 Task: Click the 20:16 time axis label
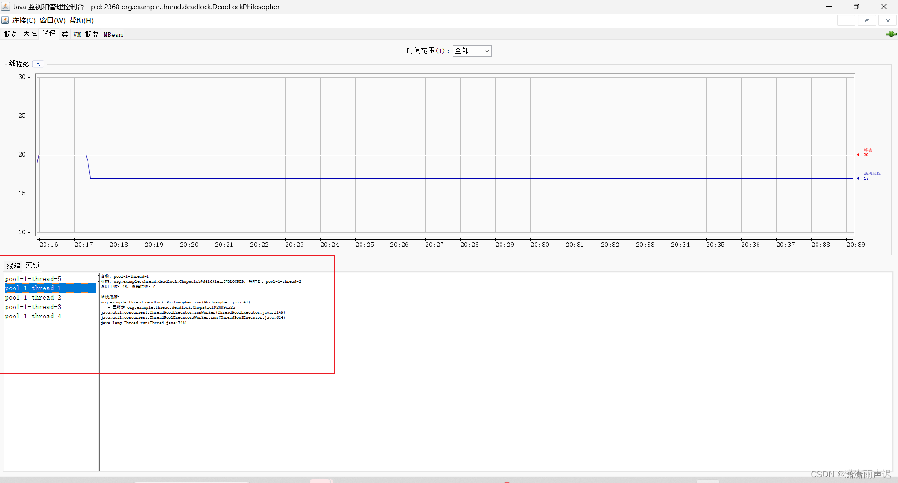tap(49, 245)
